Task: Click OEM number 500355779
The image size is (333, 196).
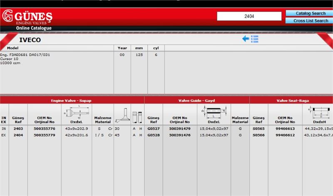Action: point(45,135)
